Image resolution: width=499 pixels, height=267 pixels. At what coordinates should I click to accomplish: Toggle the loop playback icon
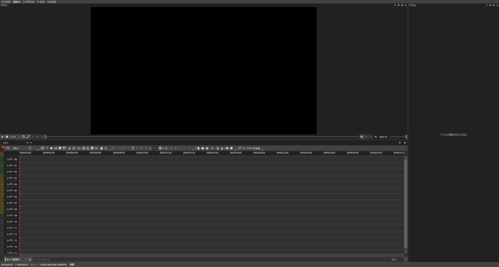coord(23,137)
